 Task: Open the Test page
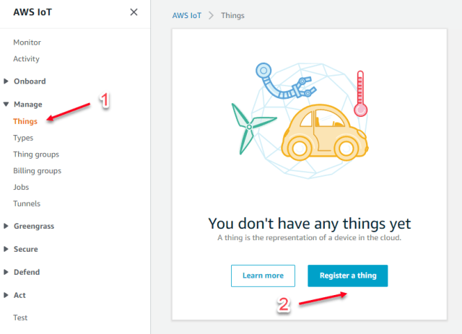coord(20,317)
